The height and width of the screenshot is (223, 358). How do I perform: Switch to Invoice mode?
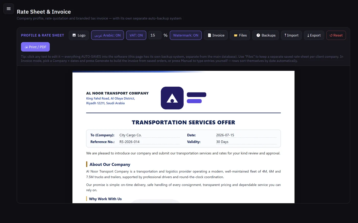216,35
